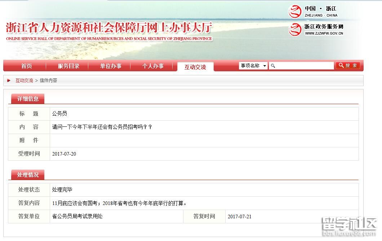Click the 浙江政务服务网 red logo icon
382x241 pixels.
tap(295, 29)
